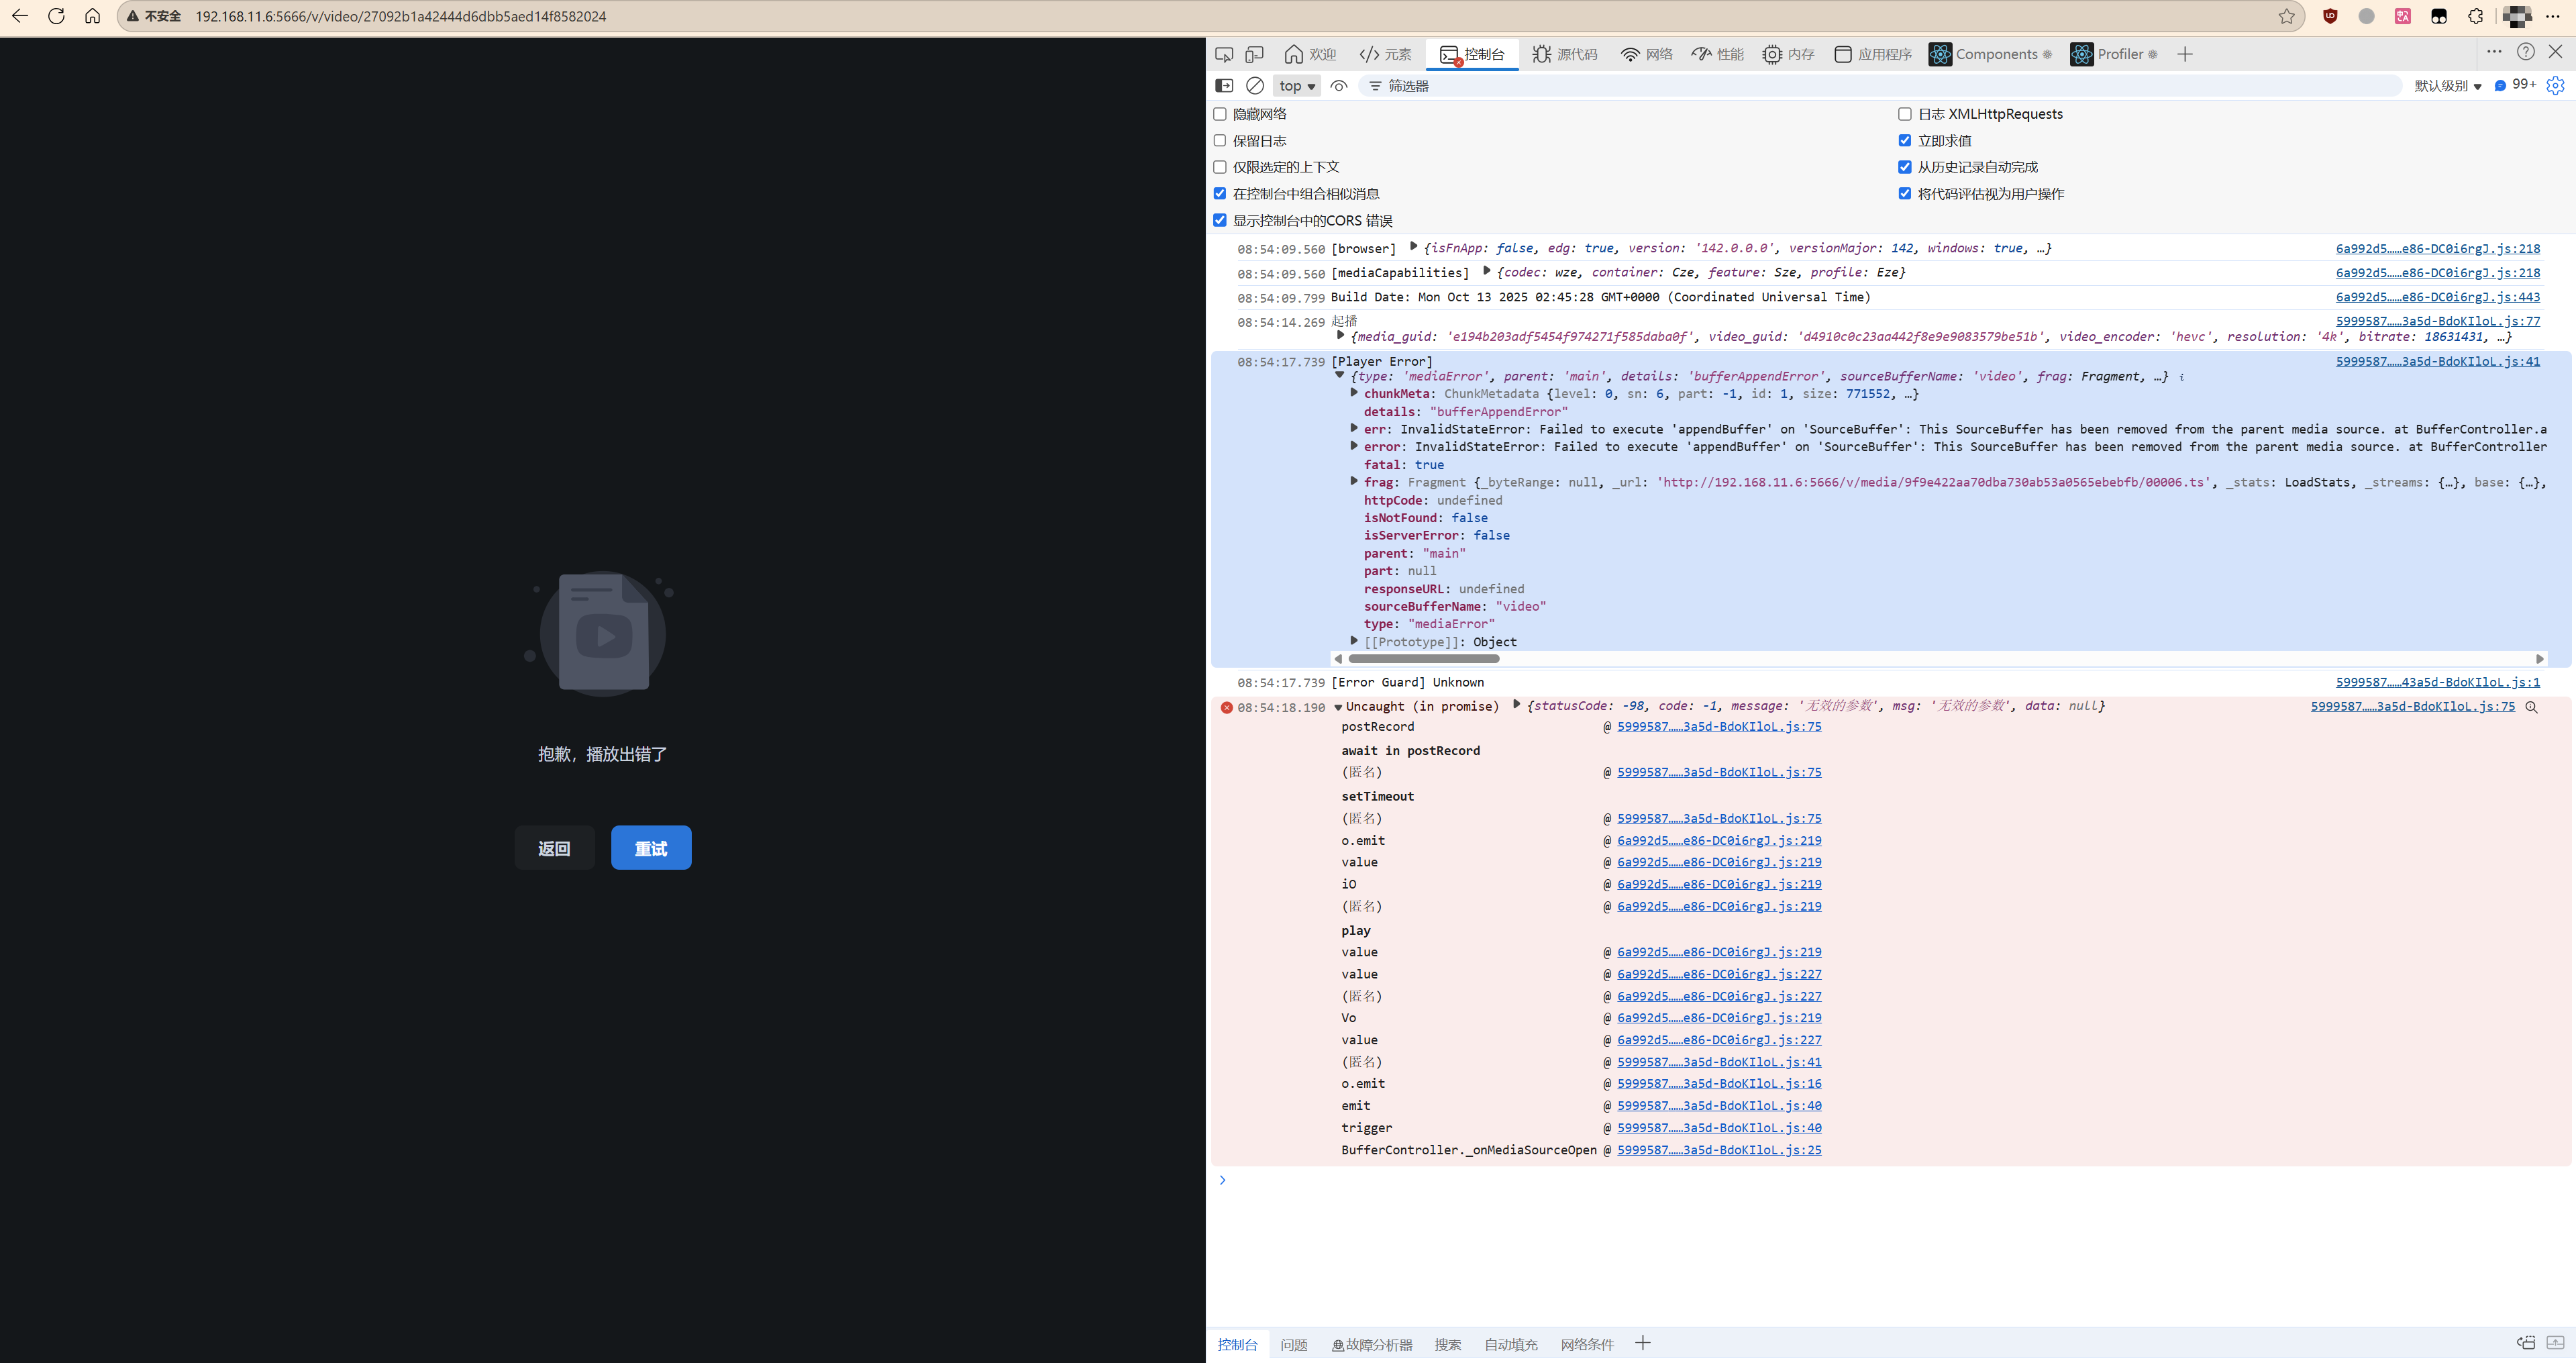Enable the 隐藏网络 checkbox

click(x=1220, y=114)
